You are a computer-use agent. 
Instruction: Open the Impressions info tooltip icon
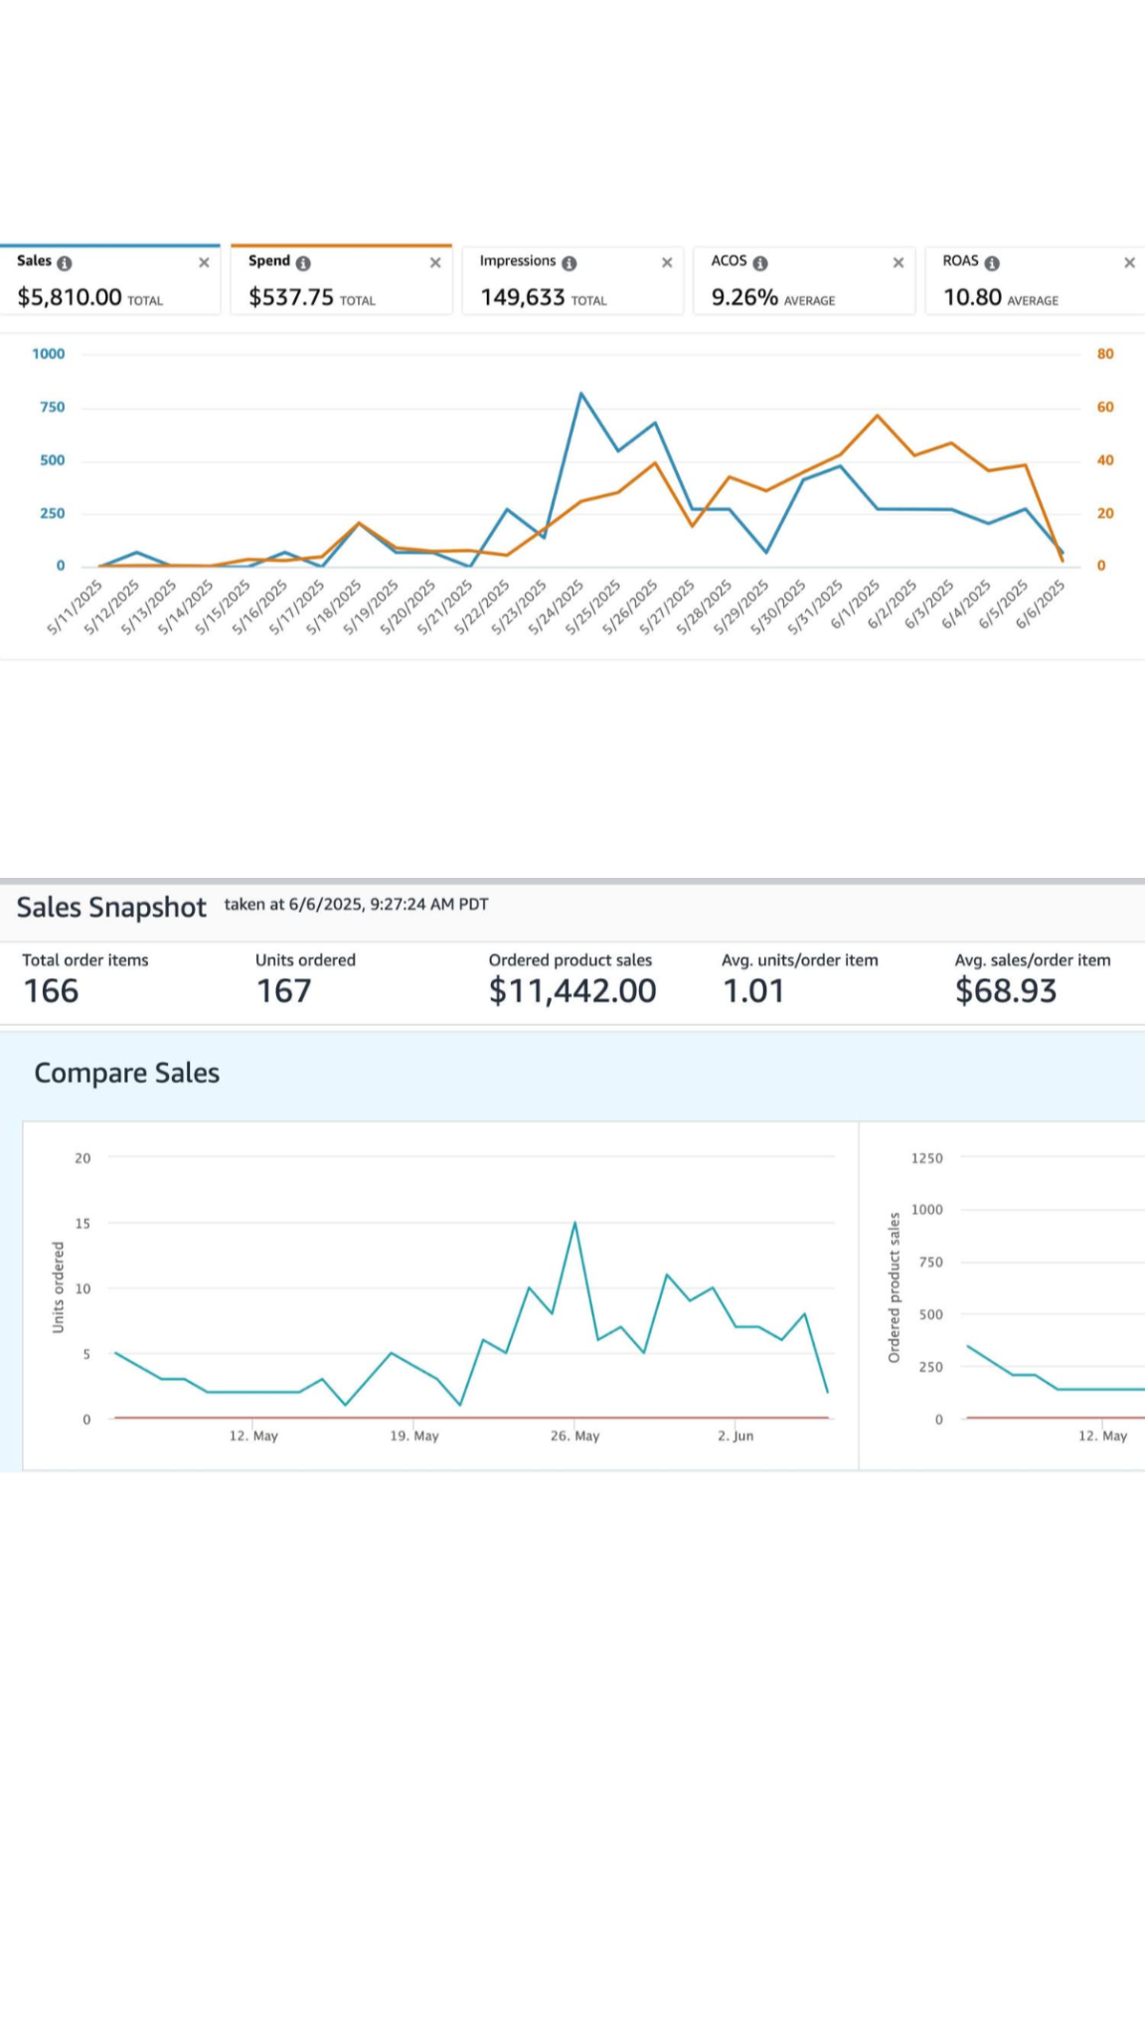coord(569,263)
